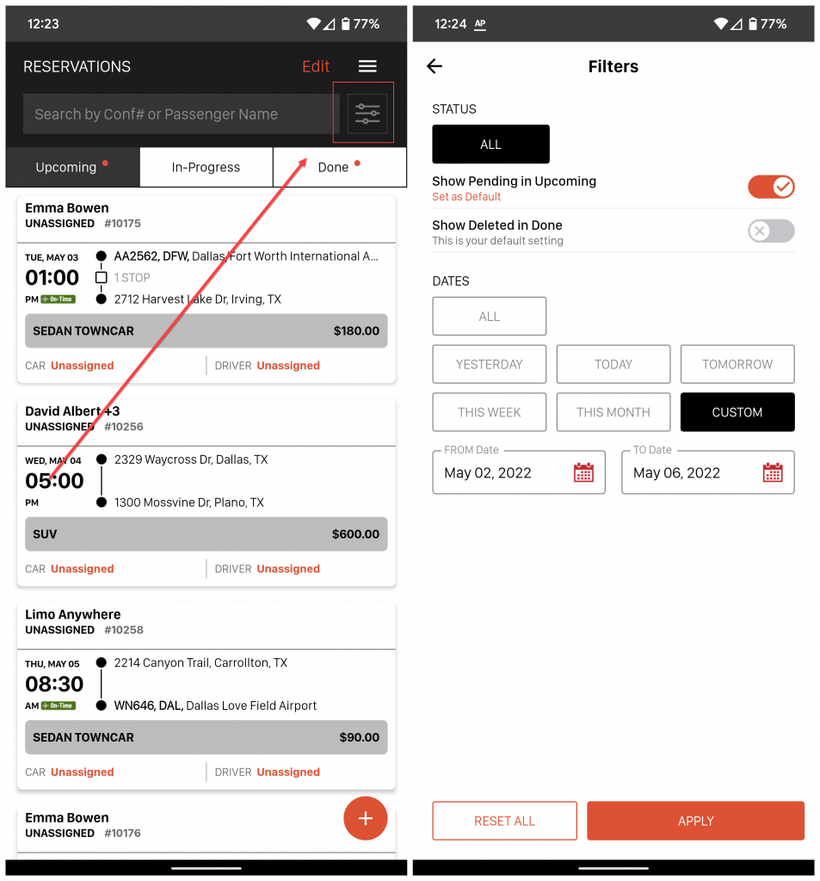Tap the back arrow on Filters
Screen dimensions: 820x881
(x=435, y=66)
